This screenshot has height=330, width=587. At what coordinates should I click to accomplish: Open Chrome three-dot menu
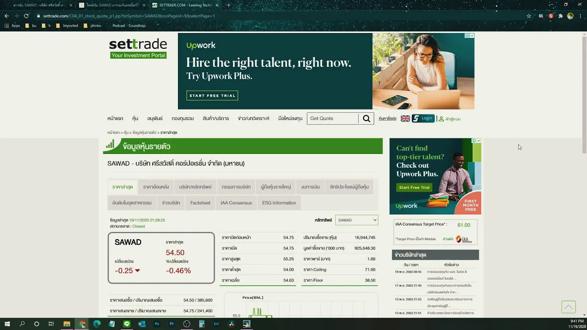pos(580,16)
